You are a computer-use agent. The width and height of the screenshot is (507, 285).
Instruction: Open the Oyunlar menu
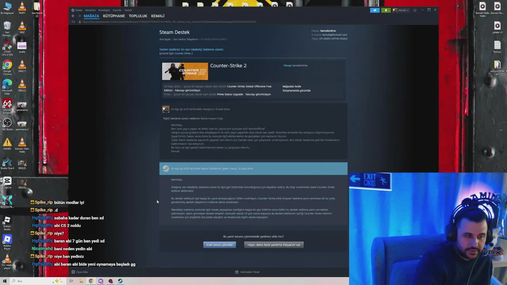117,10
